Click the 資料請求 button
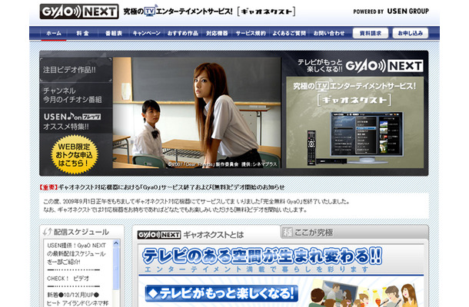 pos(371,33)
